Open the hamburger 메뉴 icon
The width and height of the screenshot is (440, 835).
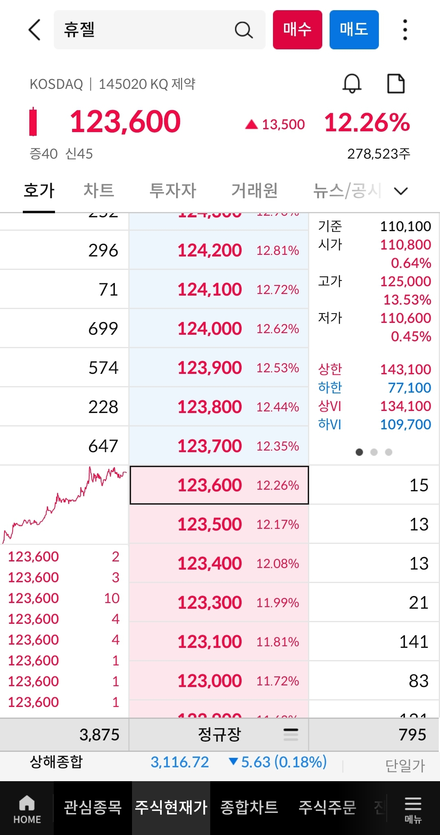pyautogui.click(x=413, y=809)
